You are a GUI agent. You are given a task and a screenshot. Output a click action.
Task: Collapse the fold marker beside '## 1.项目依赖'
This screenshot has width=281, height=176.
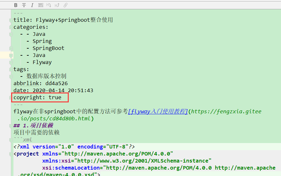pyautogui.click(x=11, y=125)
